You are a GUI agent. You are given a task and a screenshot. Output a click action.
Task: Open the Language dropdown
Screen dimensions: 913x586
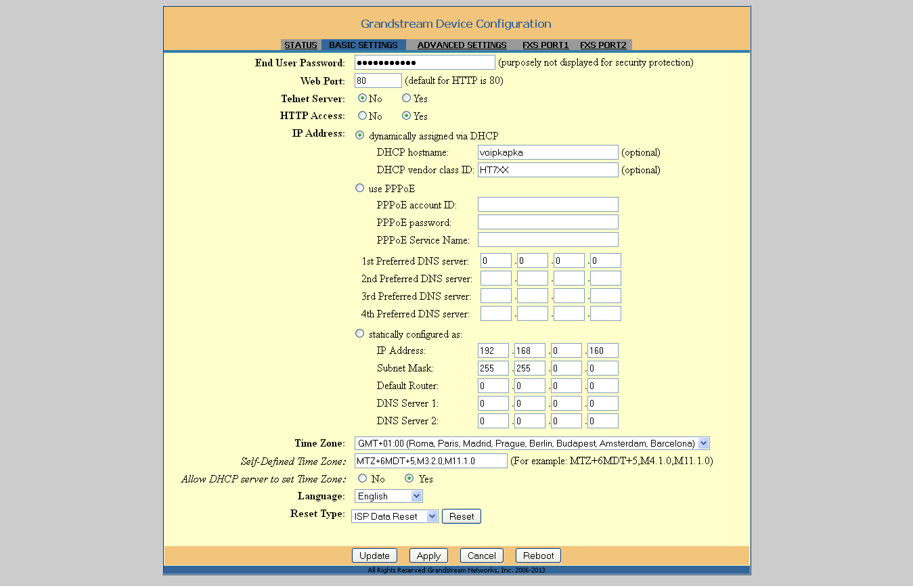click(x=388, y=496)
